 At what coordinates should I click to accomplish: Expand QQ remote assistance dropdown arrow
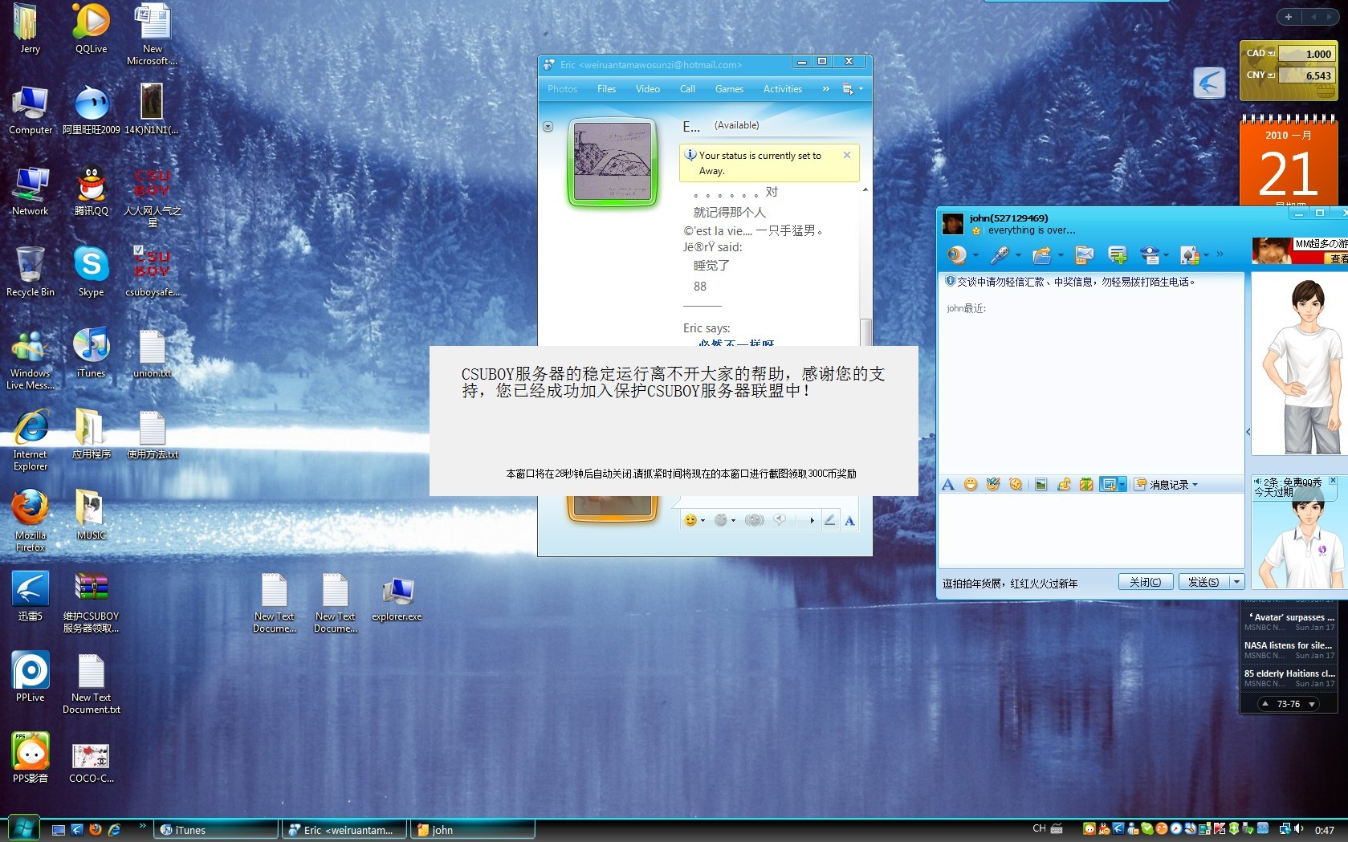(1166, 256)
